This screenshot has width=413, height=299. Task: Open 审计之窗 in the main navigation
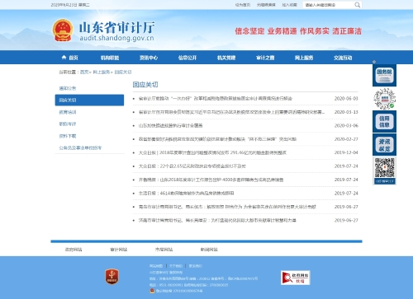(265, 58)
